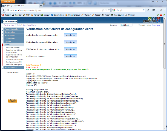This screenshot has width=167, height=131.
Task: Click the Options toolbar icon
Action: click(126, 15)
